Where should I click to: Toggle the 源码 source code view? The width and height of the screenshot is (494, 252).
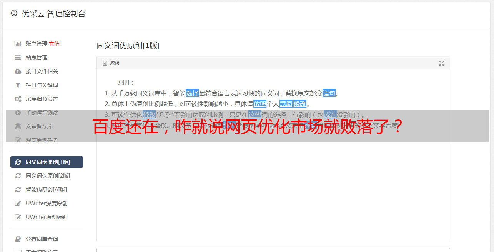tap(111, 63)
